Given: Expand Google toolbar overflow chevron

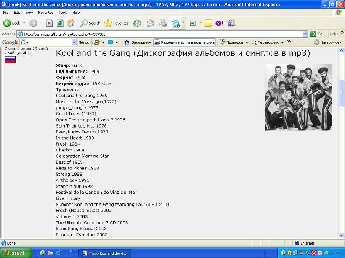Looking at the screenshot, I should coord(289,41).
